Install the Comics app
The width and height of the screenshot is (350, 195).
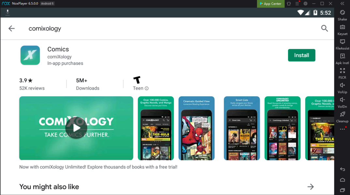[301, 55]
